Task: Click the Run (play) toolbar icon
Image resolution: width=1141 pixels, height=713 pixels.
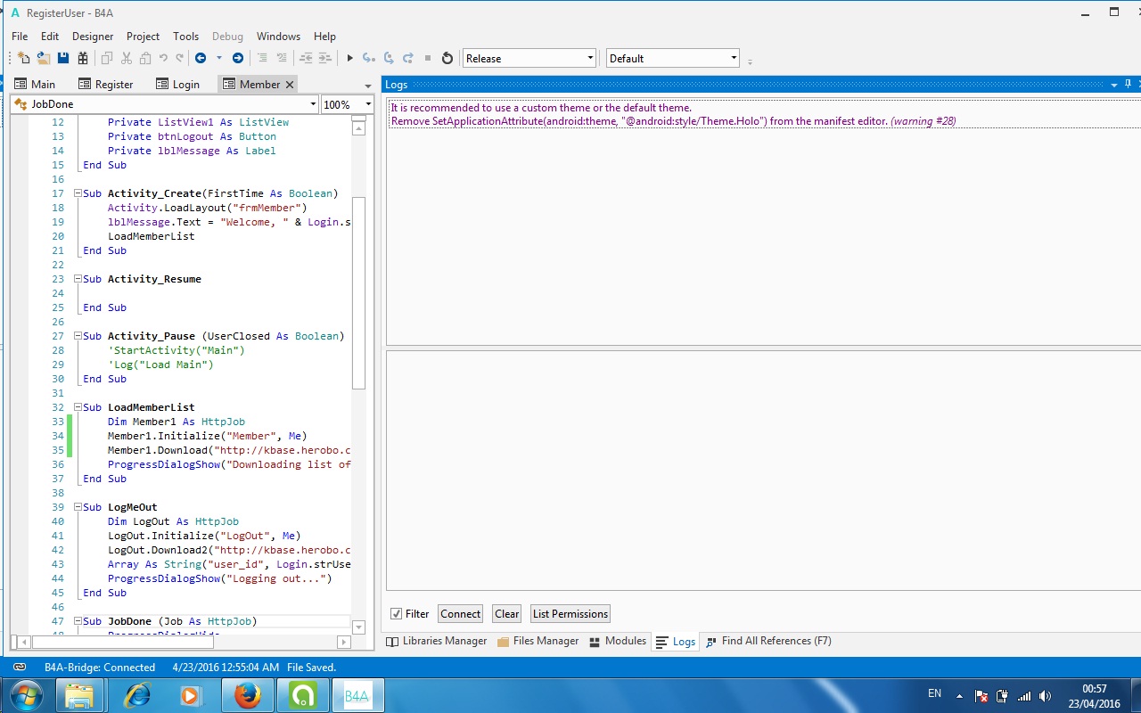Action: (350, 59)
